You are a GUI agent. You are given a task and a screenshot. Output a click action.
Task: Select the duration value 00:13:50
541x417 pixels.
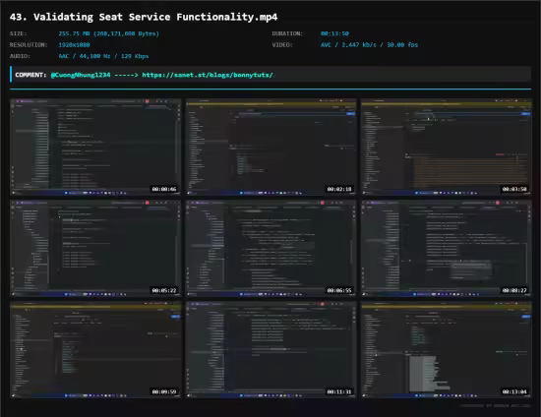(334, 33)
